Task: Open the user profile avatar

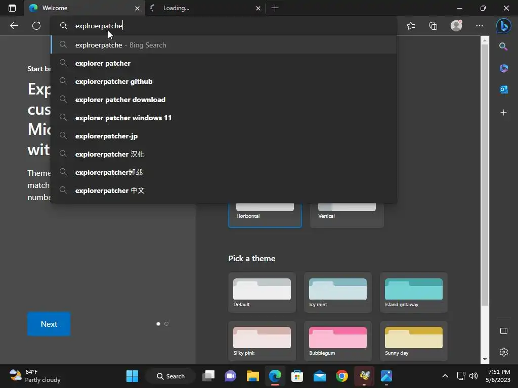Action: [456, 26]
